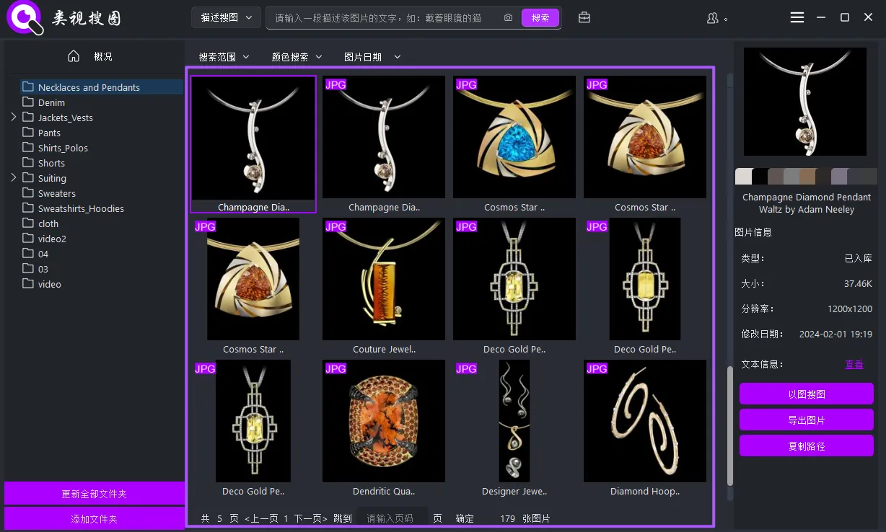Click the purple 搜索 button

[x=540, y=17]
